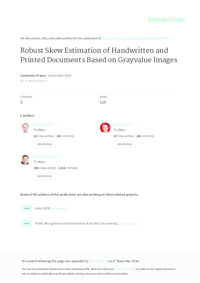The width and height of the screenshot is (200, 283).
Task: Click SEE PROFILE under Markus Diem
Action: (124, 144)
